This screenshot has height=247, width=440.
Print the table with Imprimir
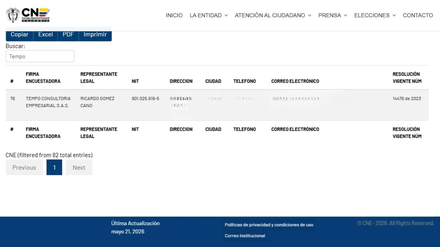[95, 34]
